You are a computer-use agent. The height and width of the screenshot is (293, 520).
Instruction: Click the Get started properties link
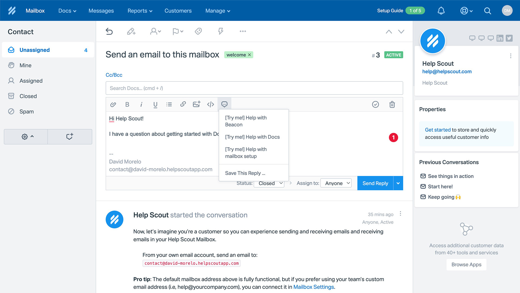click(438, 130)
